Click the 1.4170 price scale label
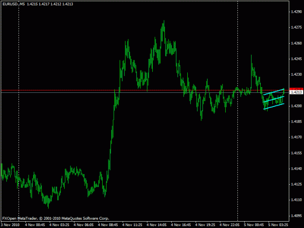Viewport: 304px width, 228px height. point(296,137)
